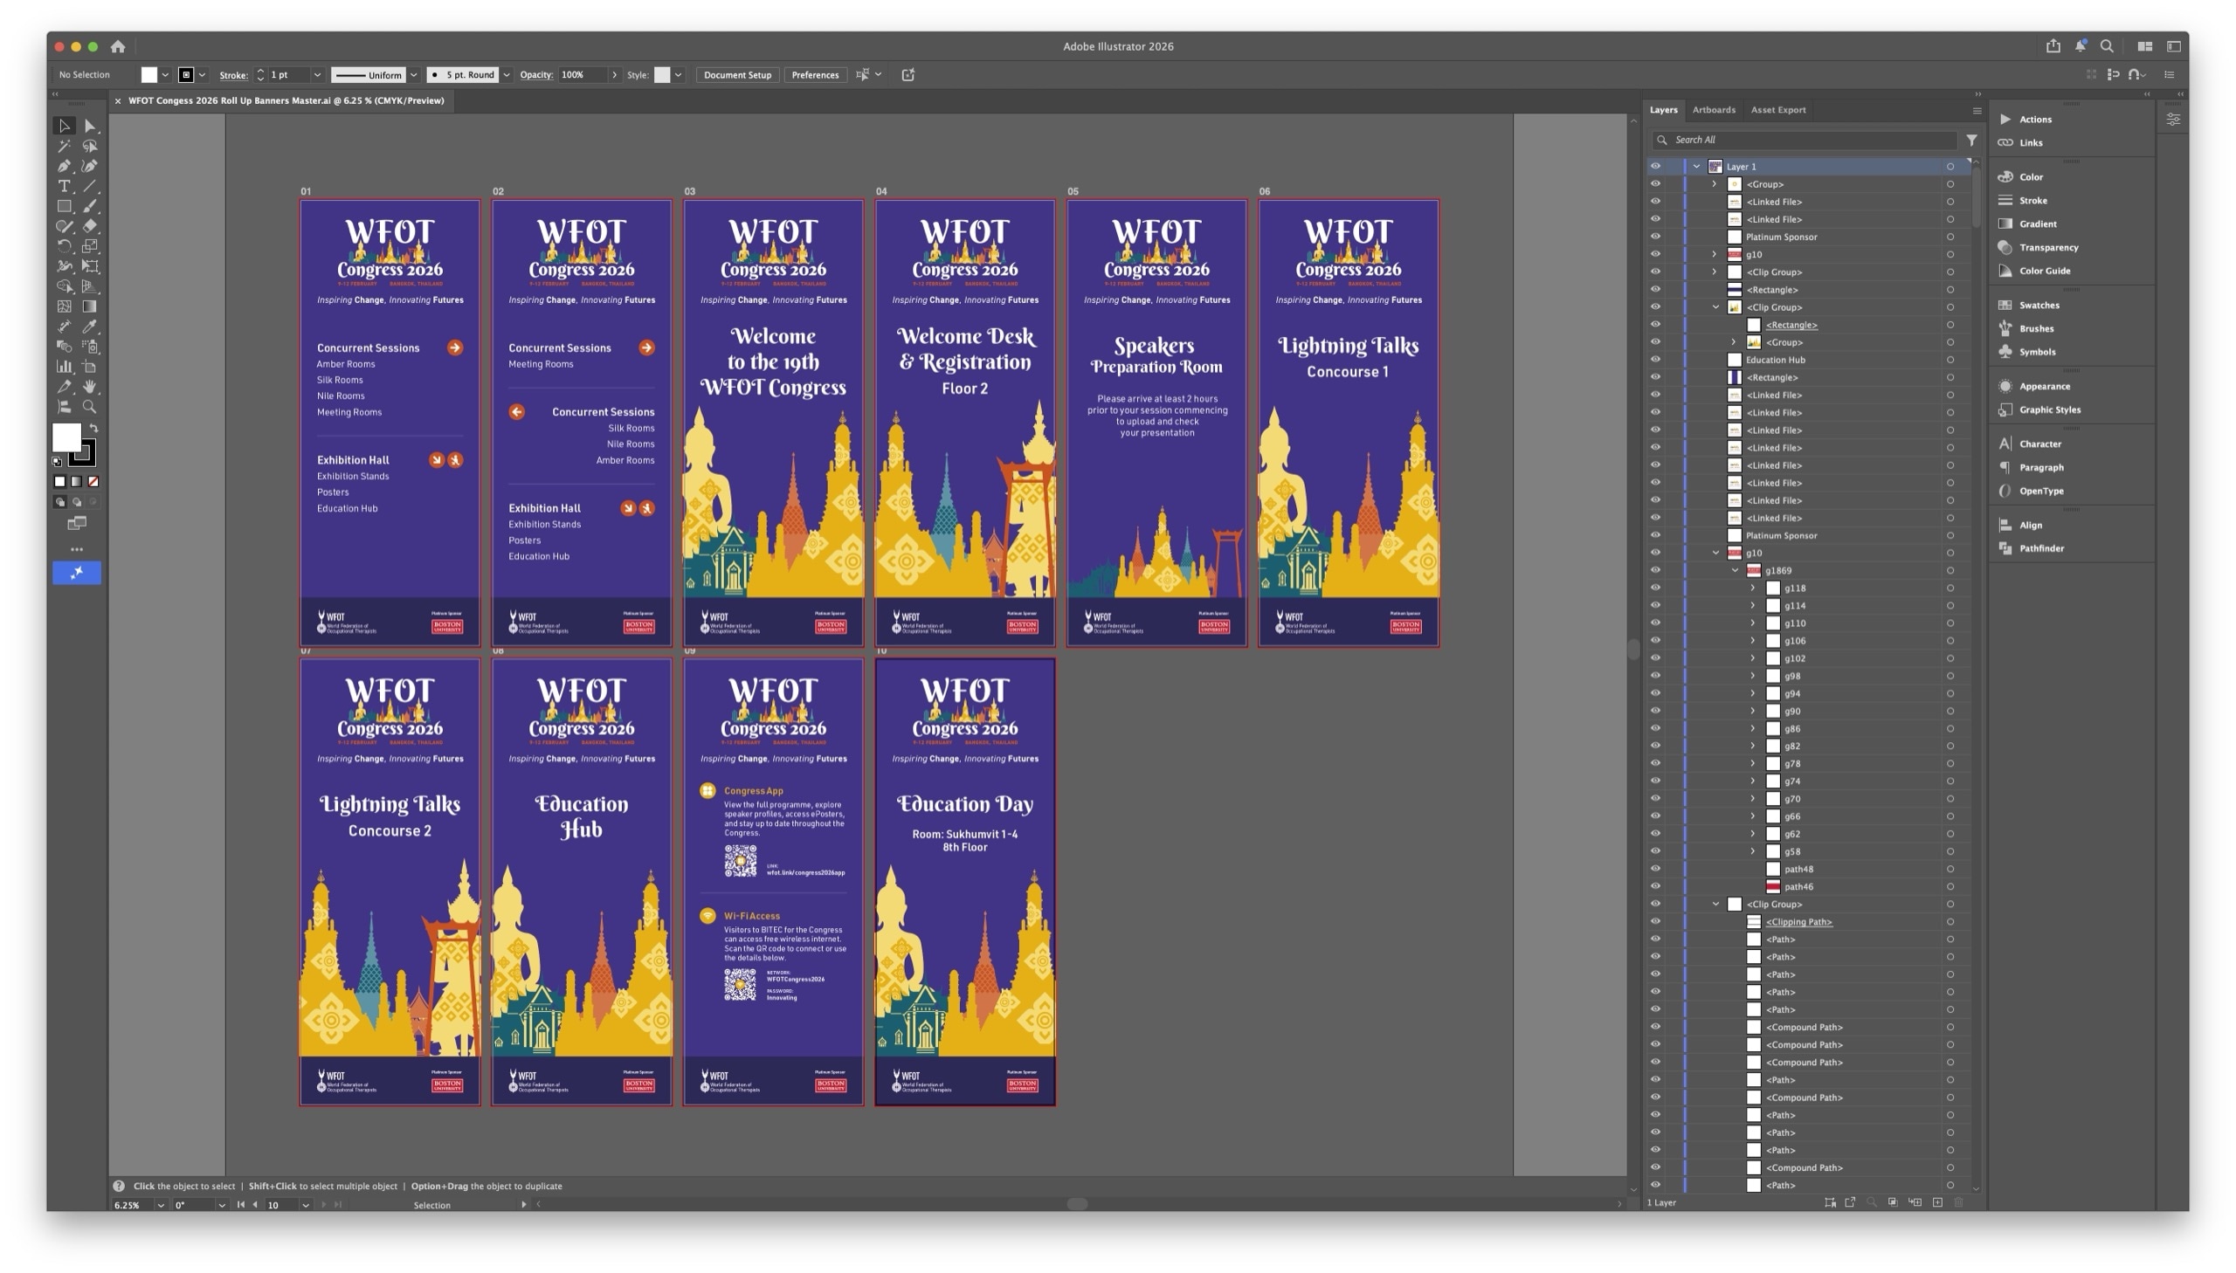This screenshot has height=1273, width=2236.
Task: Click the white Fill color swatch
Action: [66, 437]
